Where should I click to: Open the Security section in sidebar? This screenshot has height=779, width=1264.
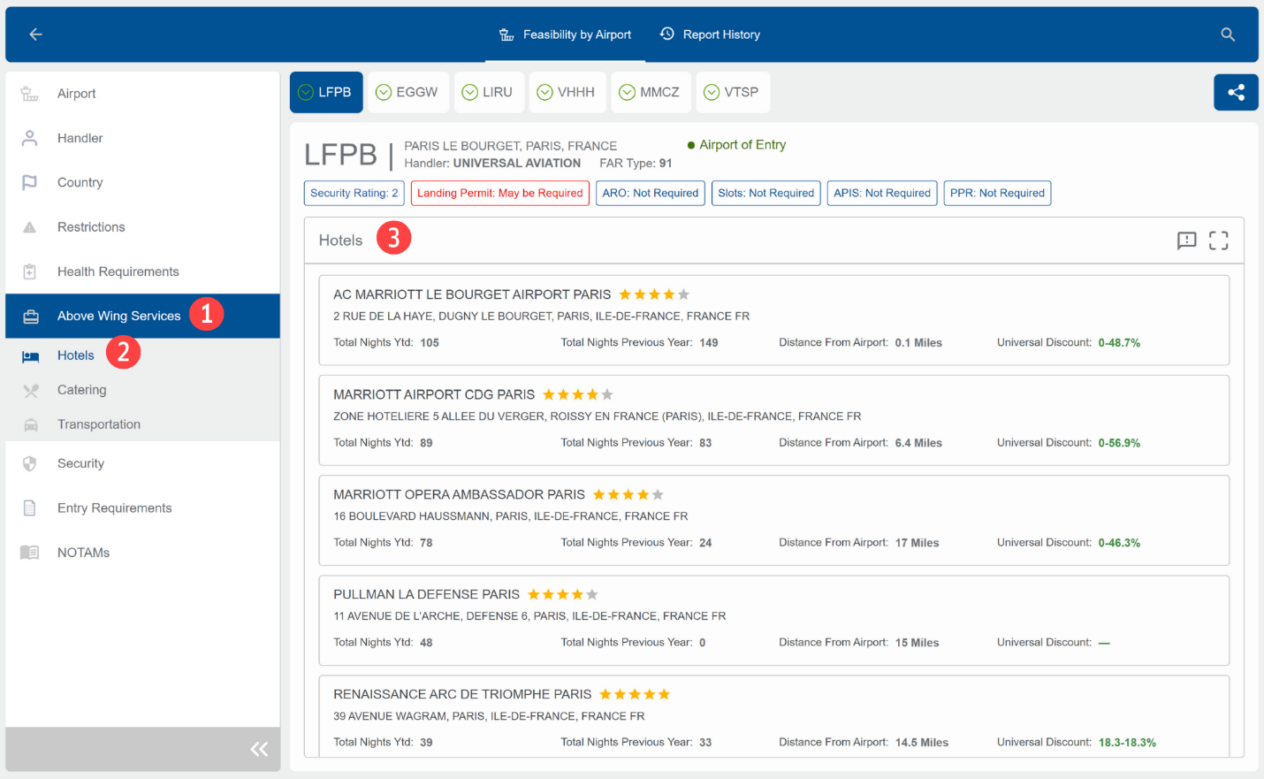[x=143, y=463]
